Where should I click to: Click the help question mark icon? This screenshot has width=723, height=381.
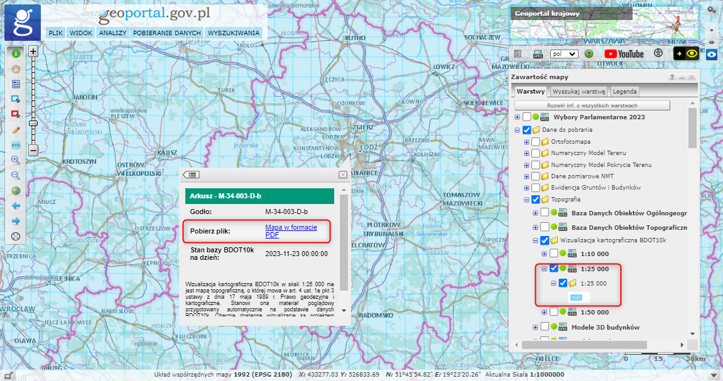pos(589,53)
